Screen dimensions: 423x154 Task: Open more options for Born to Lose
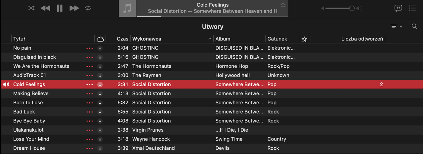click(x=90, y=103)
